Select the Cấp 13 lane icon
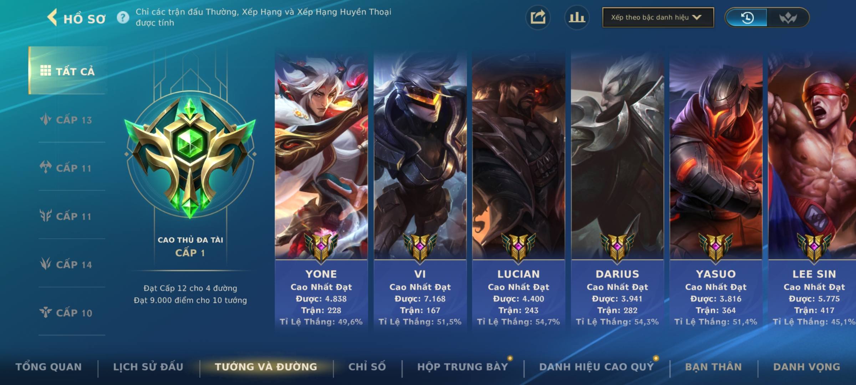Viewport: 856px width, 385px height. [x=46, y=120]
